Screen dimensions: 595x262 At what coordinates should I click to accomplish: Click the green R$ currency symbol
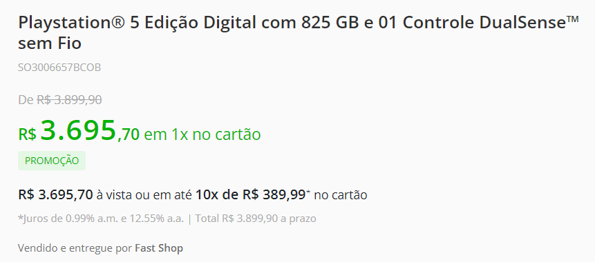[x=28, y=134]
